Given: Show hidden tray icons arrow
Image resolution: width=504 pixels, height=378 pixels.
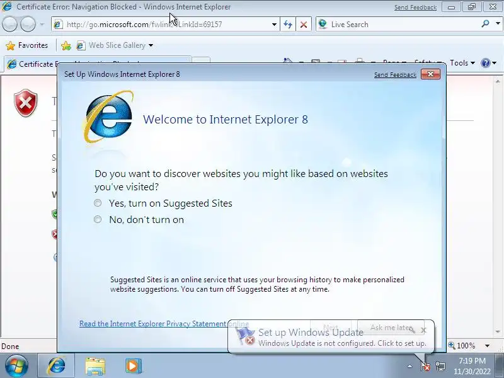Looking at the screenshot, I should [410, 366].
